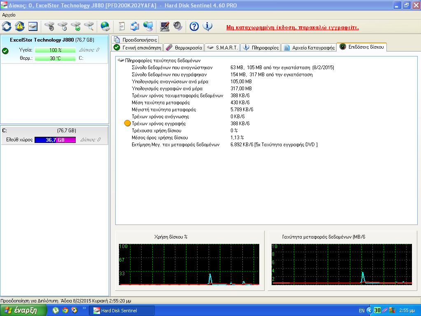Click the orange circle beside Τρέχων χρόνος εγγραφής
Image resolution: width=421 pixels, height=316 pixels.
click(x=128, y=123)
